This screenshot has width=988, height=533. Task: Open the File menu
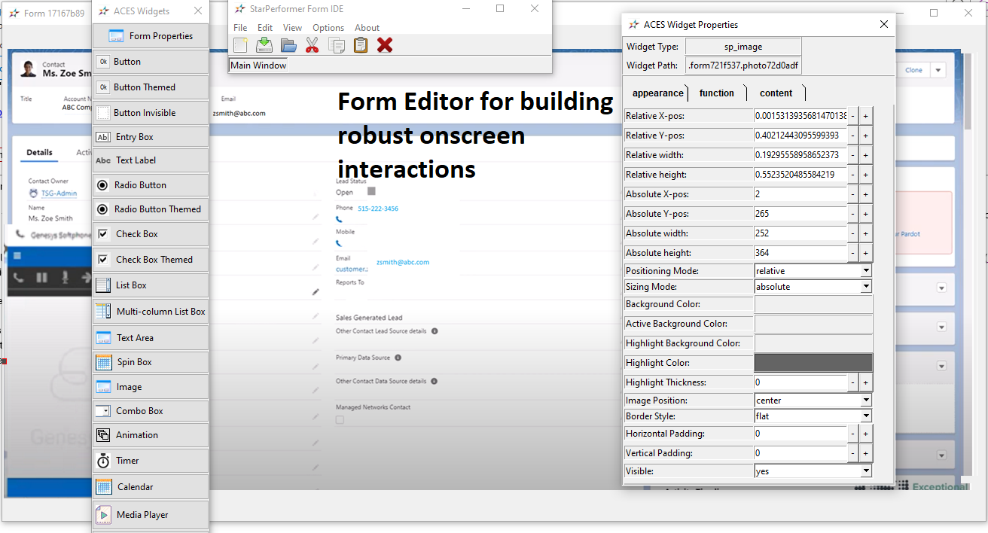click(x=240, y=28)
